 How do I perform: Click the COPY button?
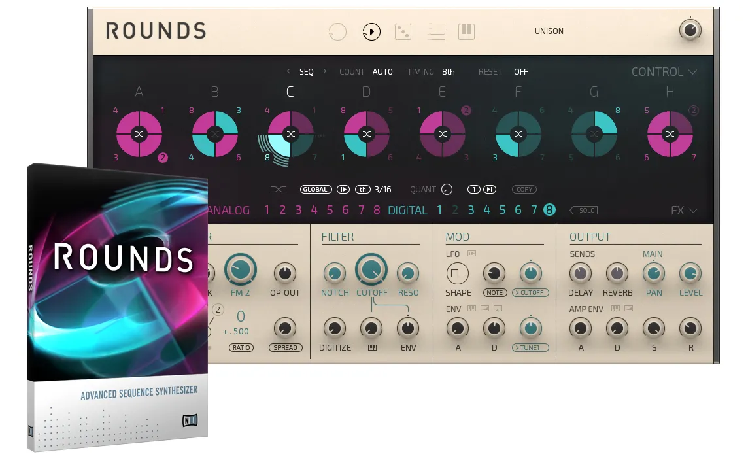(x=524, y=190)
